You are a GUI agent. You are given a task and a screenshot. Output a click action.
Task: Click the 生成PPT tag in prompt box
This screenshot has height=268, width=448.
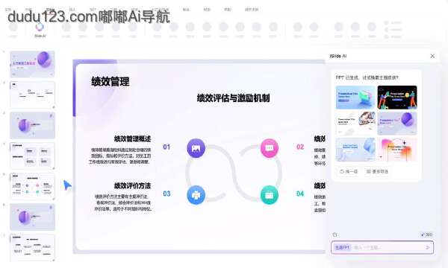pyautogui.click(x=343, y=247)
